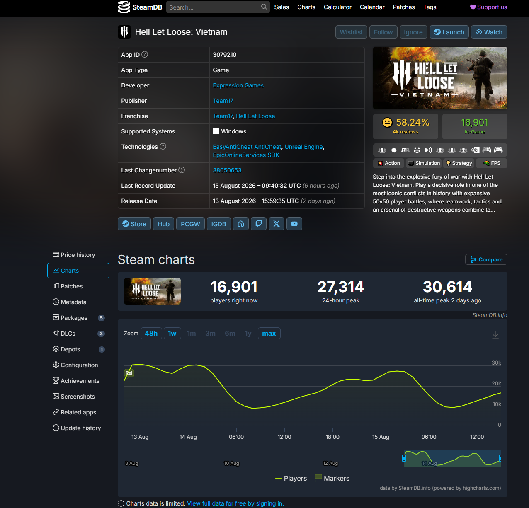
Task: Open Update history in the sidebar
Action: point(78,428)
